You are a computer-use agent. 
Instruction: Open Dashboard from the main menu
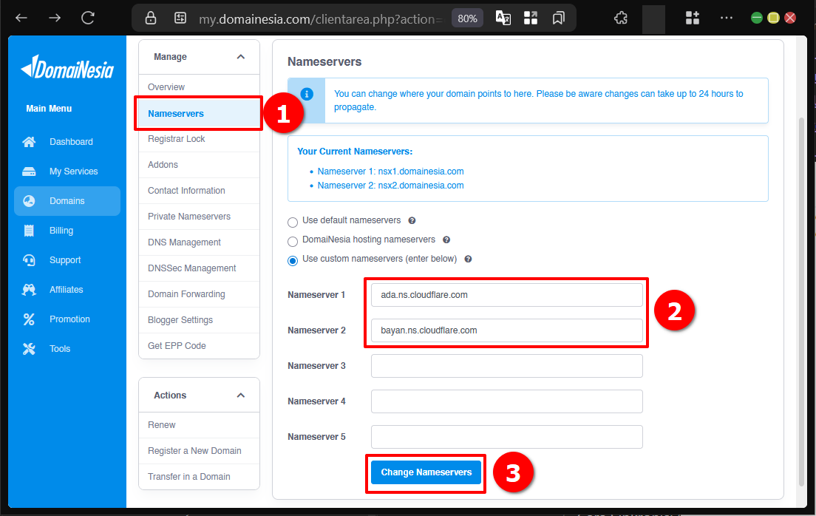tap(67, 142)
